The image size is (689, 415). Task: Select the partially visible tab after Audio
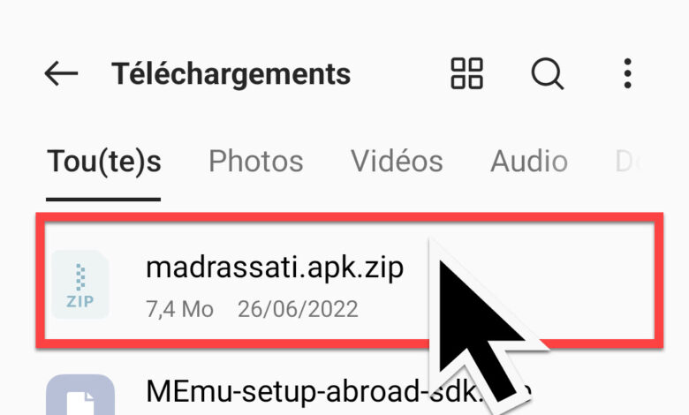pyautogui.click(x=627, y=162)
